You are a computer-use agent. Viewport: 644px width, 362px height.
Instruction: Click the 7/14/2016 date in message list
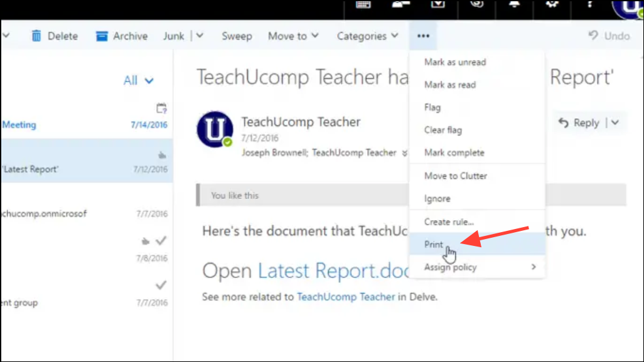pyautogui.click(x=149, y=125)
